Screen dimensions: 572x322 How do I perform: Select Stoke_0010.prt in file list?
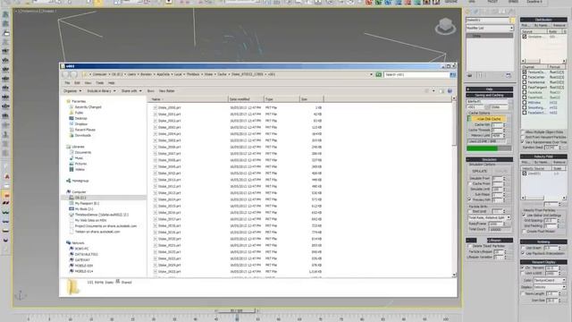click(x=169, y=174)
